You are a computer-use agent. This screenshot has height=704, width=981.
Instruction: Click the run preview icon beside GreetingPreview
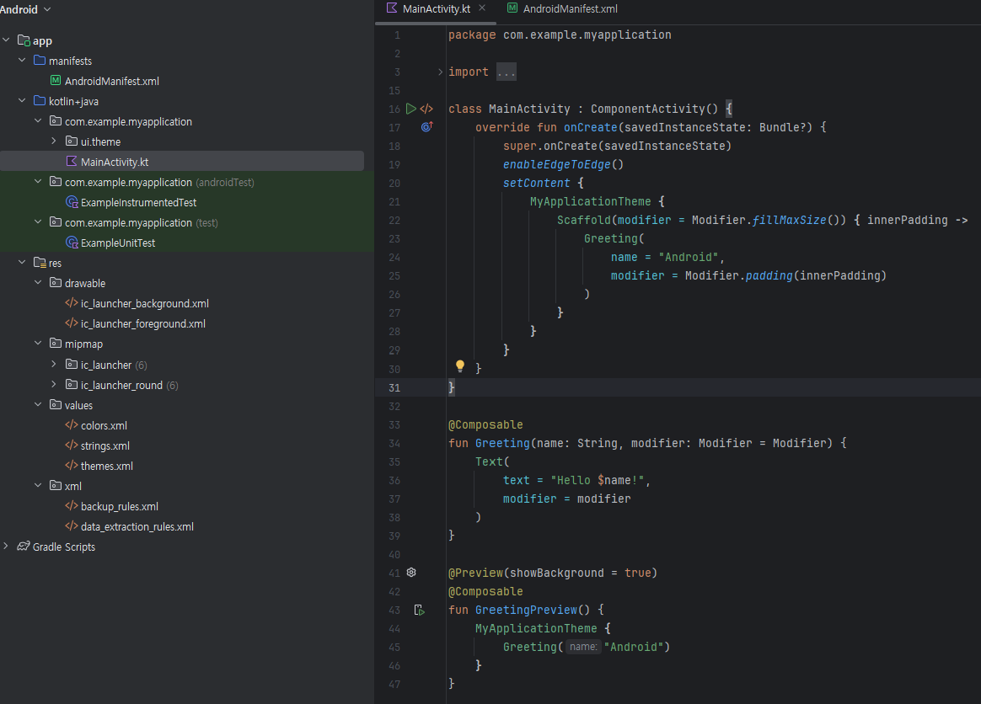coord(419,610)
